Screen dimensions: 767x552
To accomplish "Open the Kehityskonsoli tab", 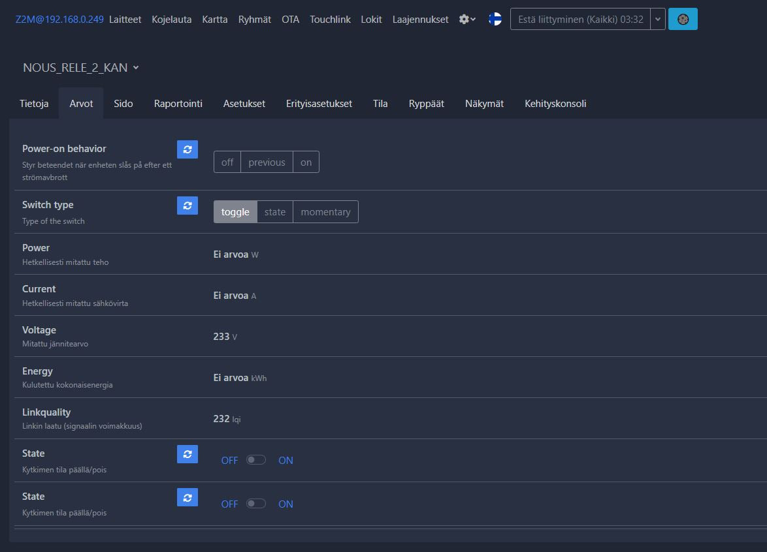I will [555, 104].
